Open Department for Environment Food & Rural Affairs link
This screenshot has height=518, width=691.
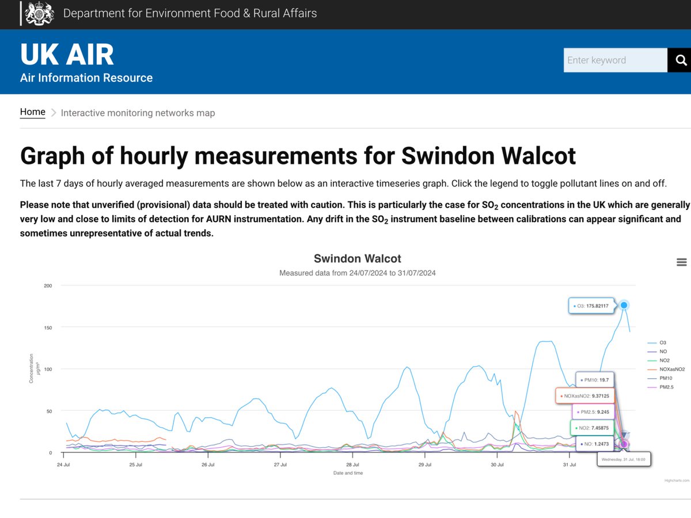tap(189, 13)
